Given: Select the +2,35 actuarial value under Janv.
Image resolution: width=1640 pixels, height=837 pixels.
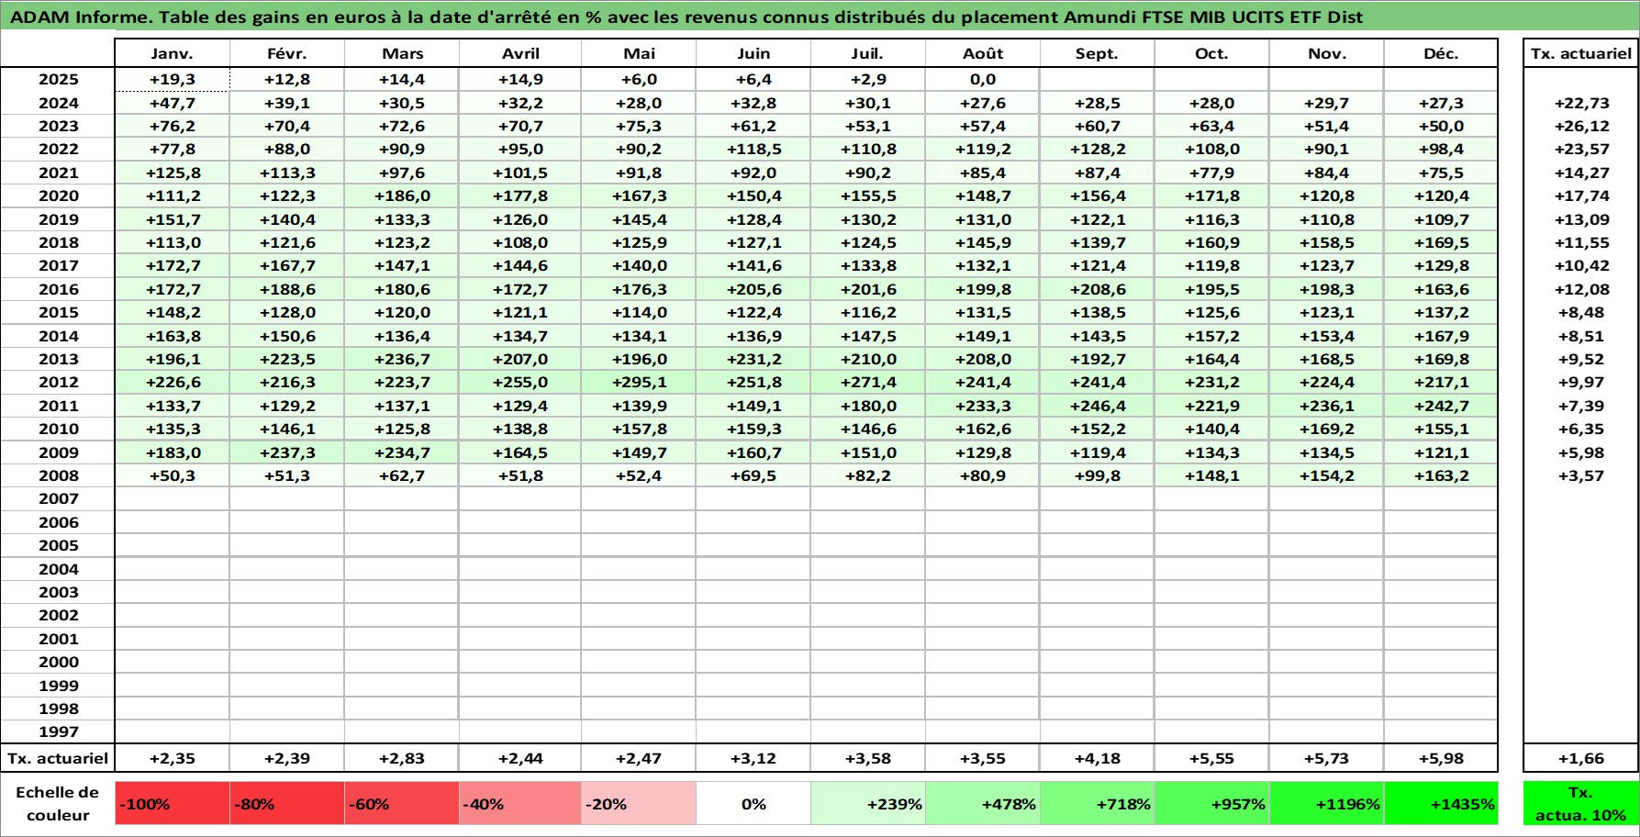Looking at the screenshot, I should pyautogui.click(x=172, y=758).
